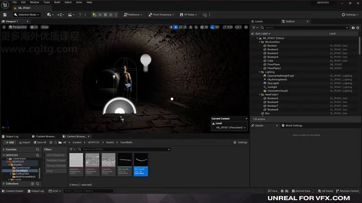The width and height of the screenshot is (362, 203).
Task: Switch to the Output Log tab above content browser
Action: 10,136
